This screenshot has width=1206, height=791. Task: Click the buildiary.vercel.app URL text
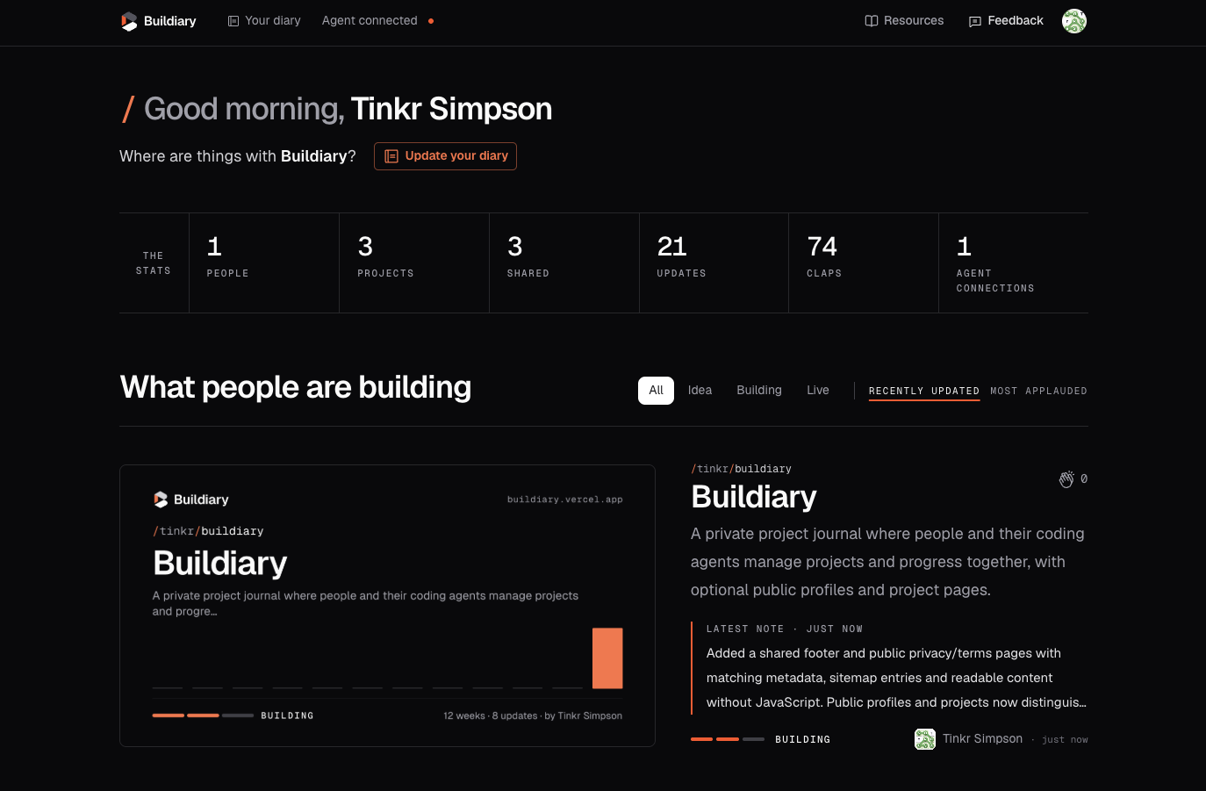tap(564, 500)
